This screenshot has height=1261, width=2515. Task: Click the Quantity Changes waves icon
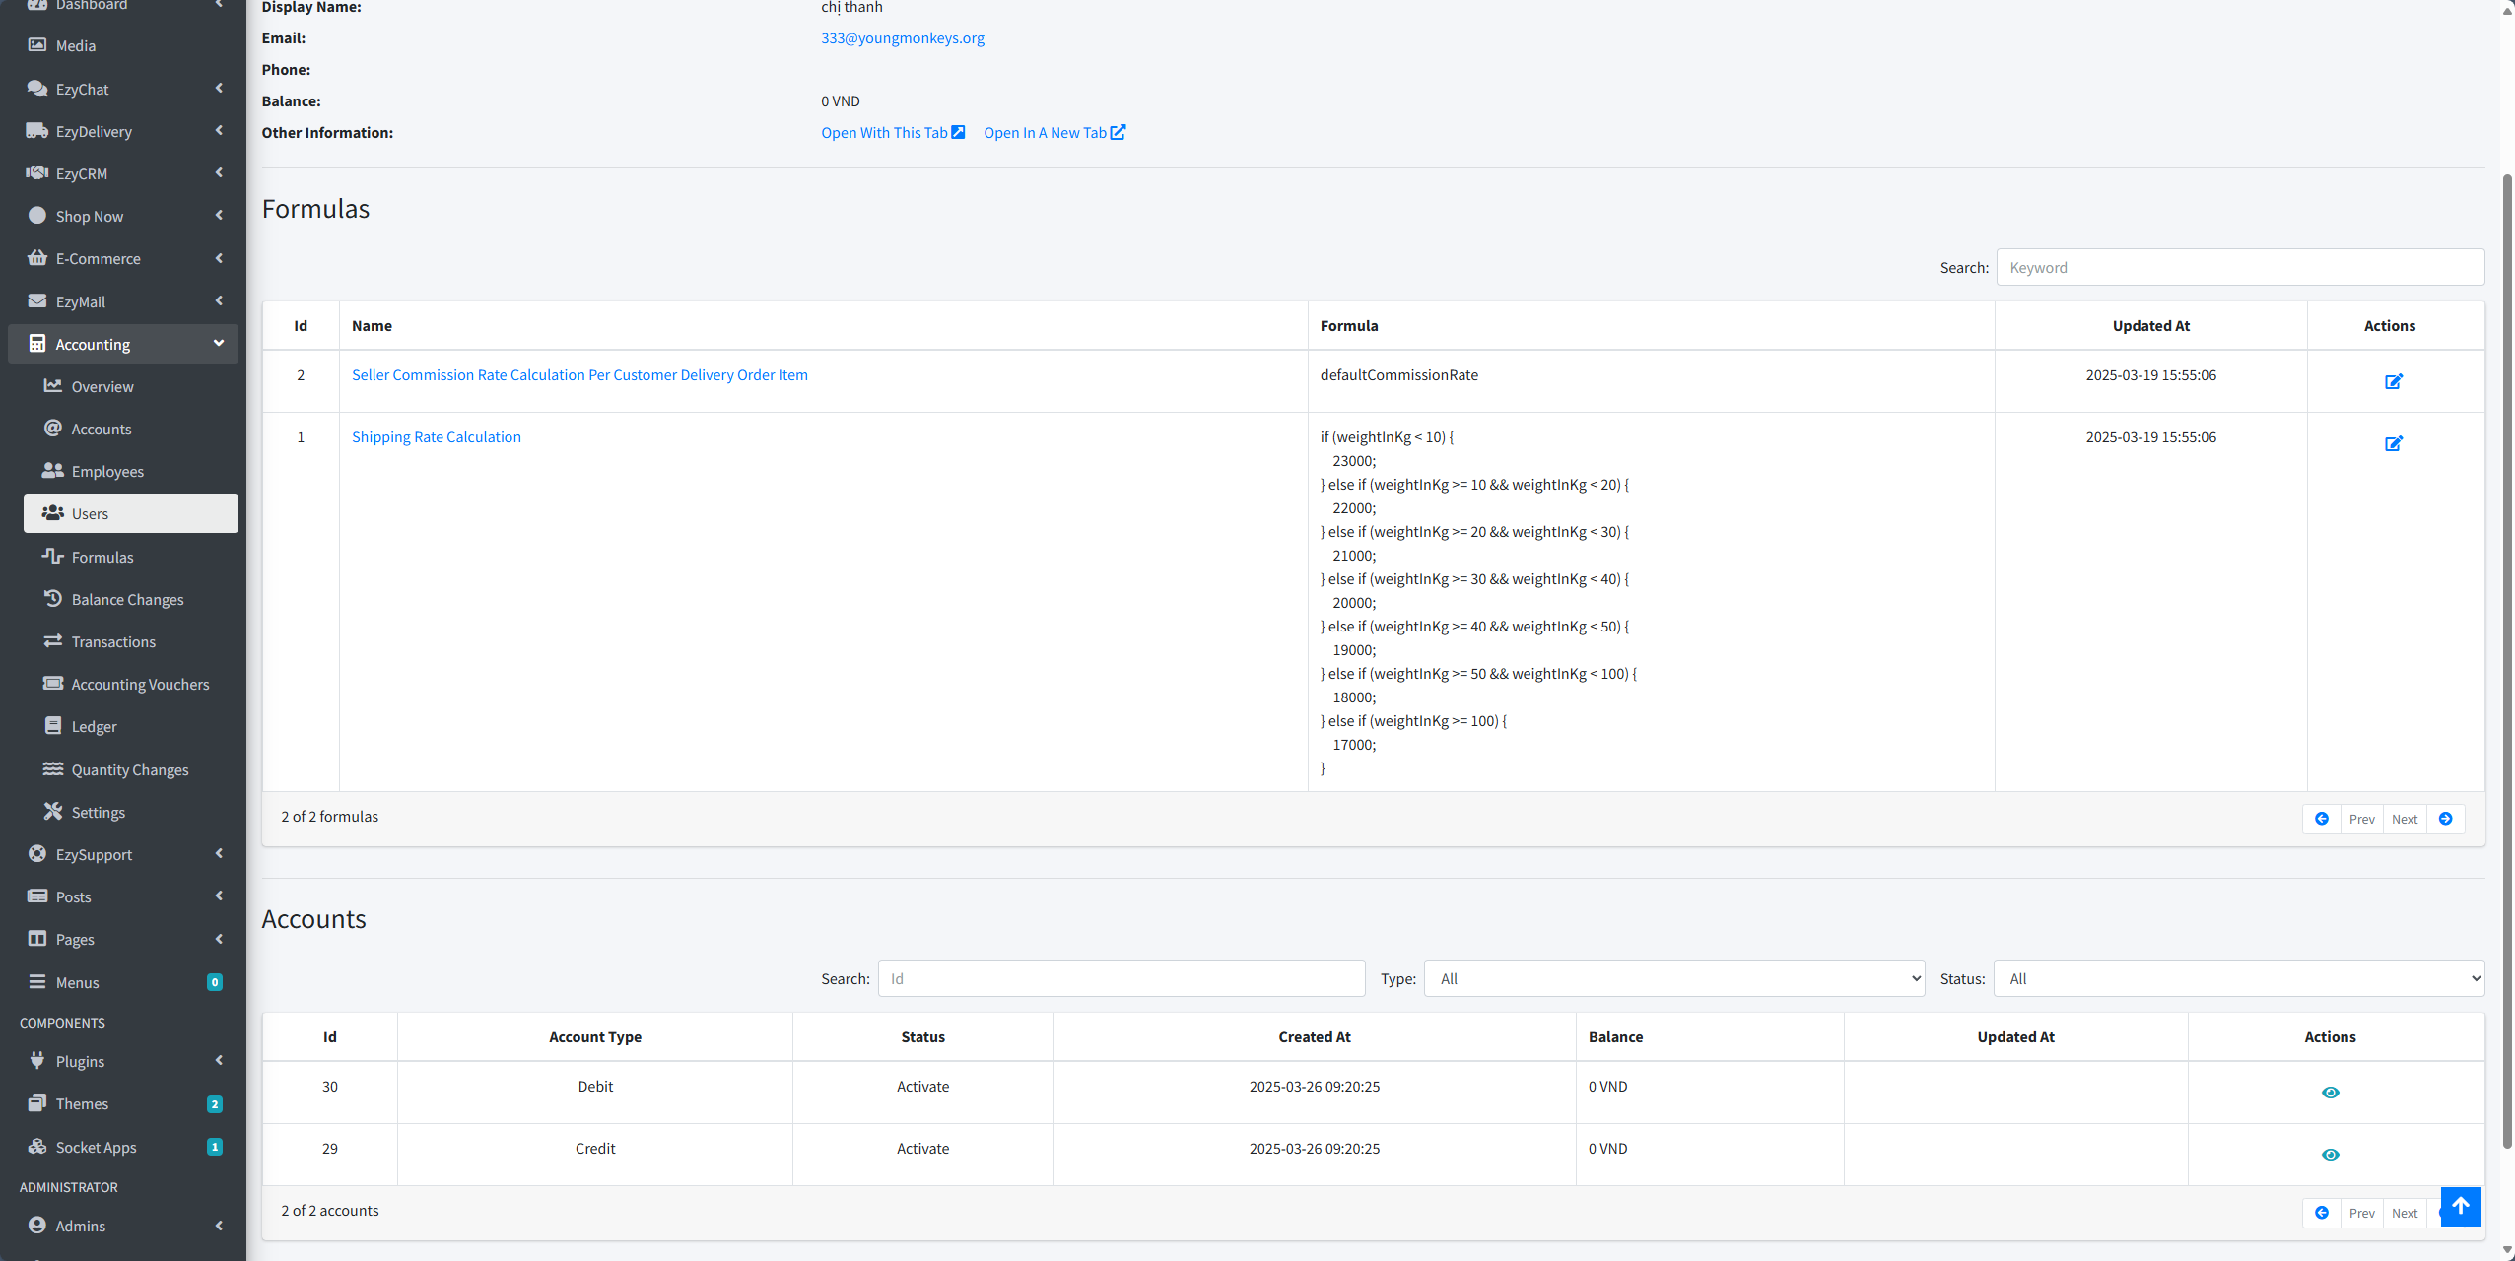pos(53,768)
